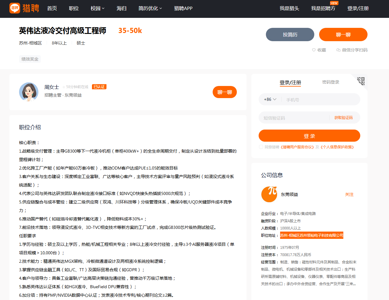Click the 收藏 heart icon

(x=313, y=50)
